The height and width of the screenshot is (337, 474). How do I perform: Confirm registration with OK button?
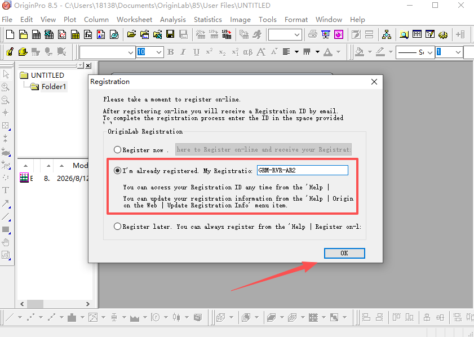pyautogui.click(x=344, y=253)
